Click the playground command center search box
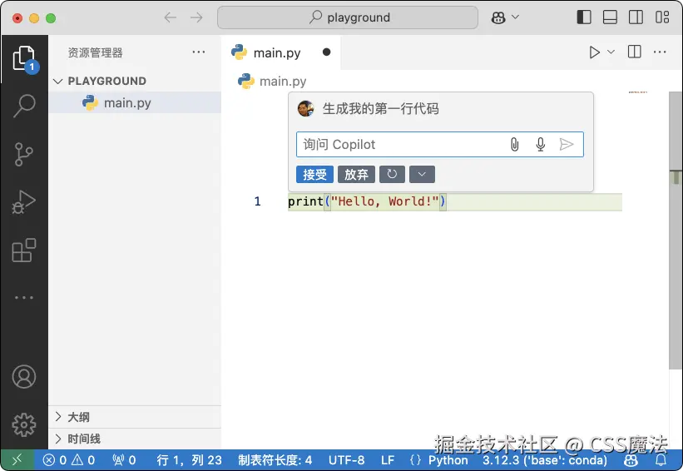The image size is (683, 471). [348, 17]
